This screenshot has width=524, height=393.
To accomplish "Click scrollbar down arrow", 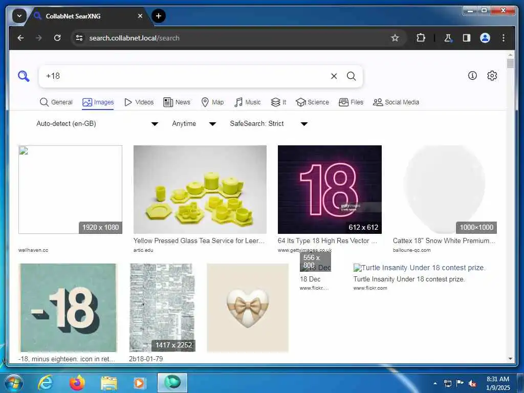I will pyautogui.click(x=510, y=359).
